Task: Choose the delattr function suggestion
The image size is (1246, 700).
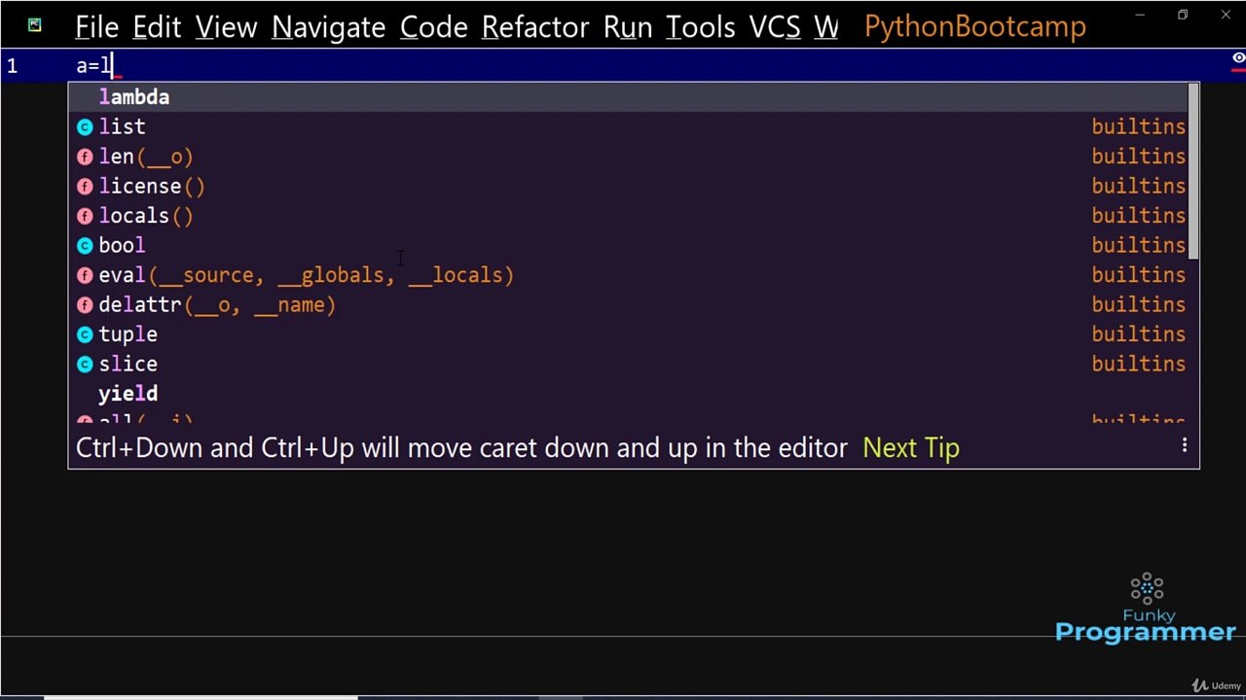Action: 634,304
